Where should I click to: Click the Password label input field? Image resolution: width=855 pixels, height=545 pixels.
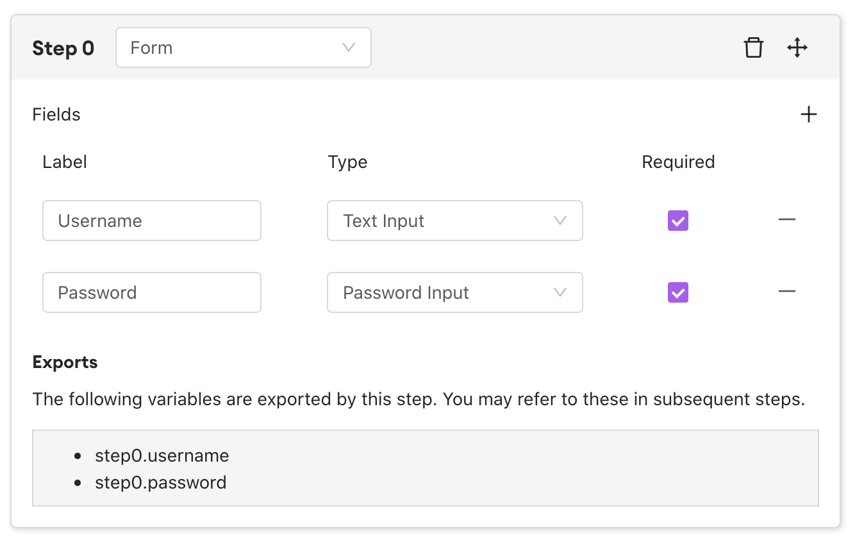pyautogui.click(x=152, y=293)
